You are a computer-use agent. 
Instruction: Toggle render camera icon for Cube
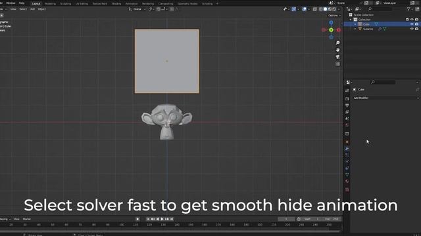point(416,24)
